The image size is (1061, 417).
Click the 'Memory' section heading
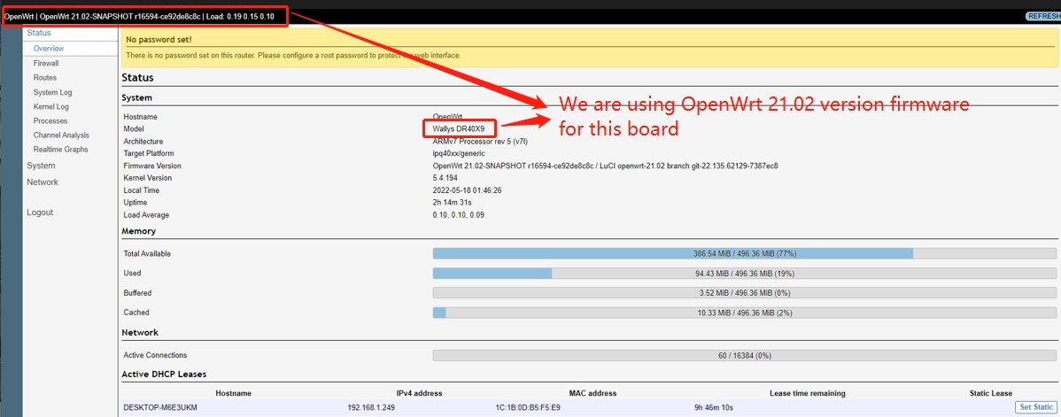139,231
